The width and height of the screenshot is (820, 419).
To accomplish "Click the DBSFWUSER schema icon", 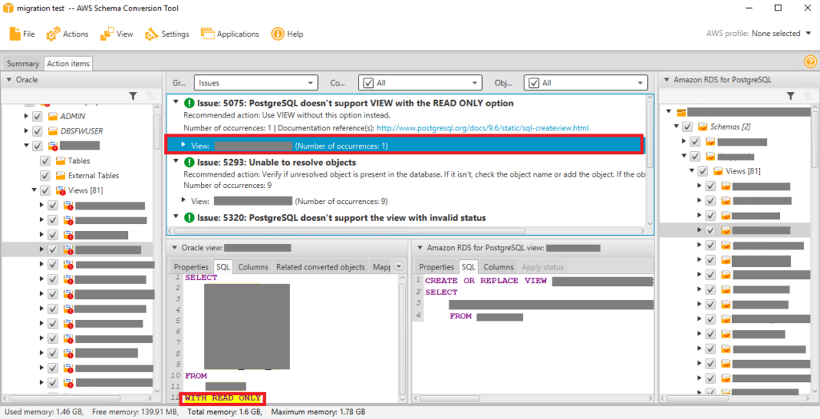I will (x=52, y=130).
